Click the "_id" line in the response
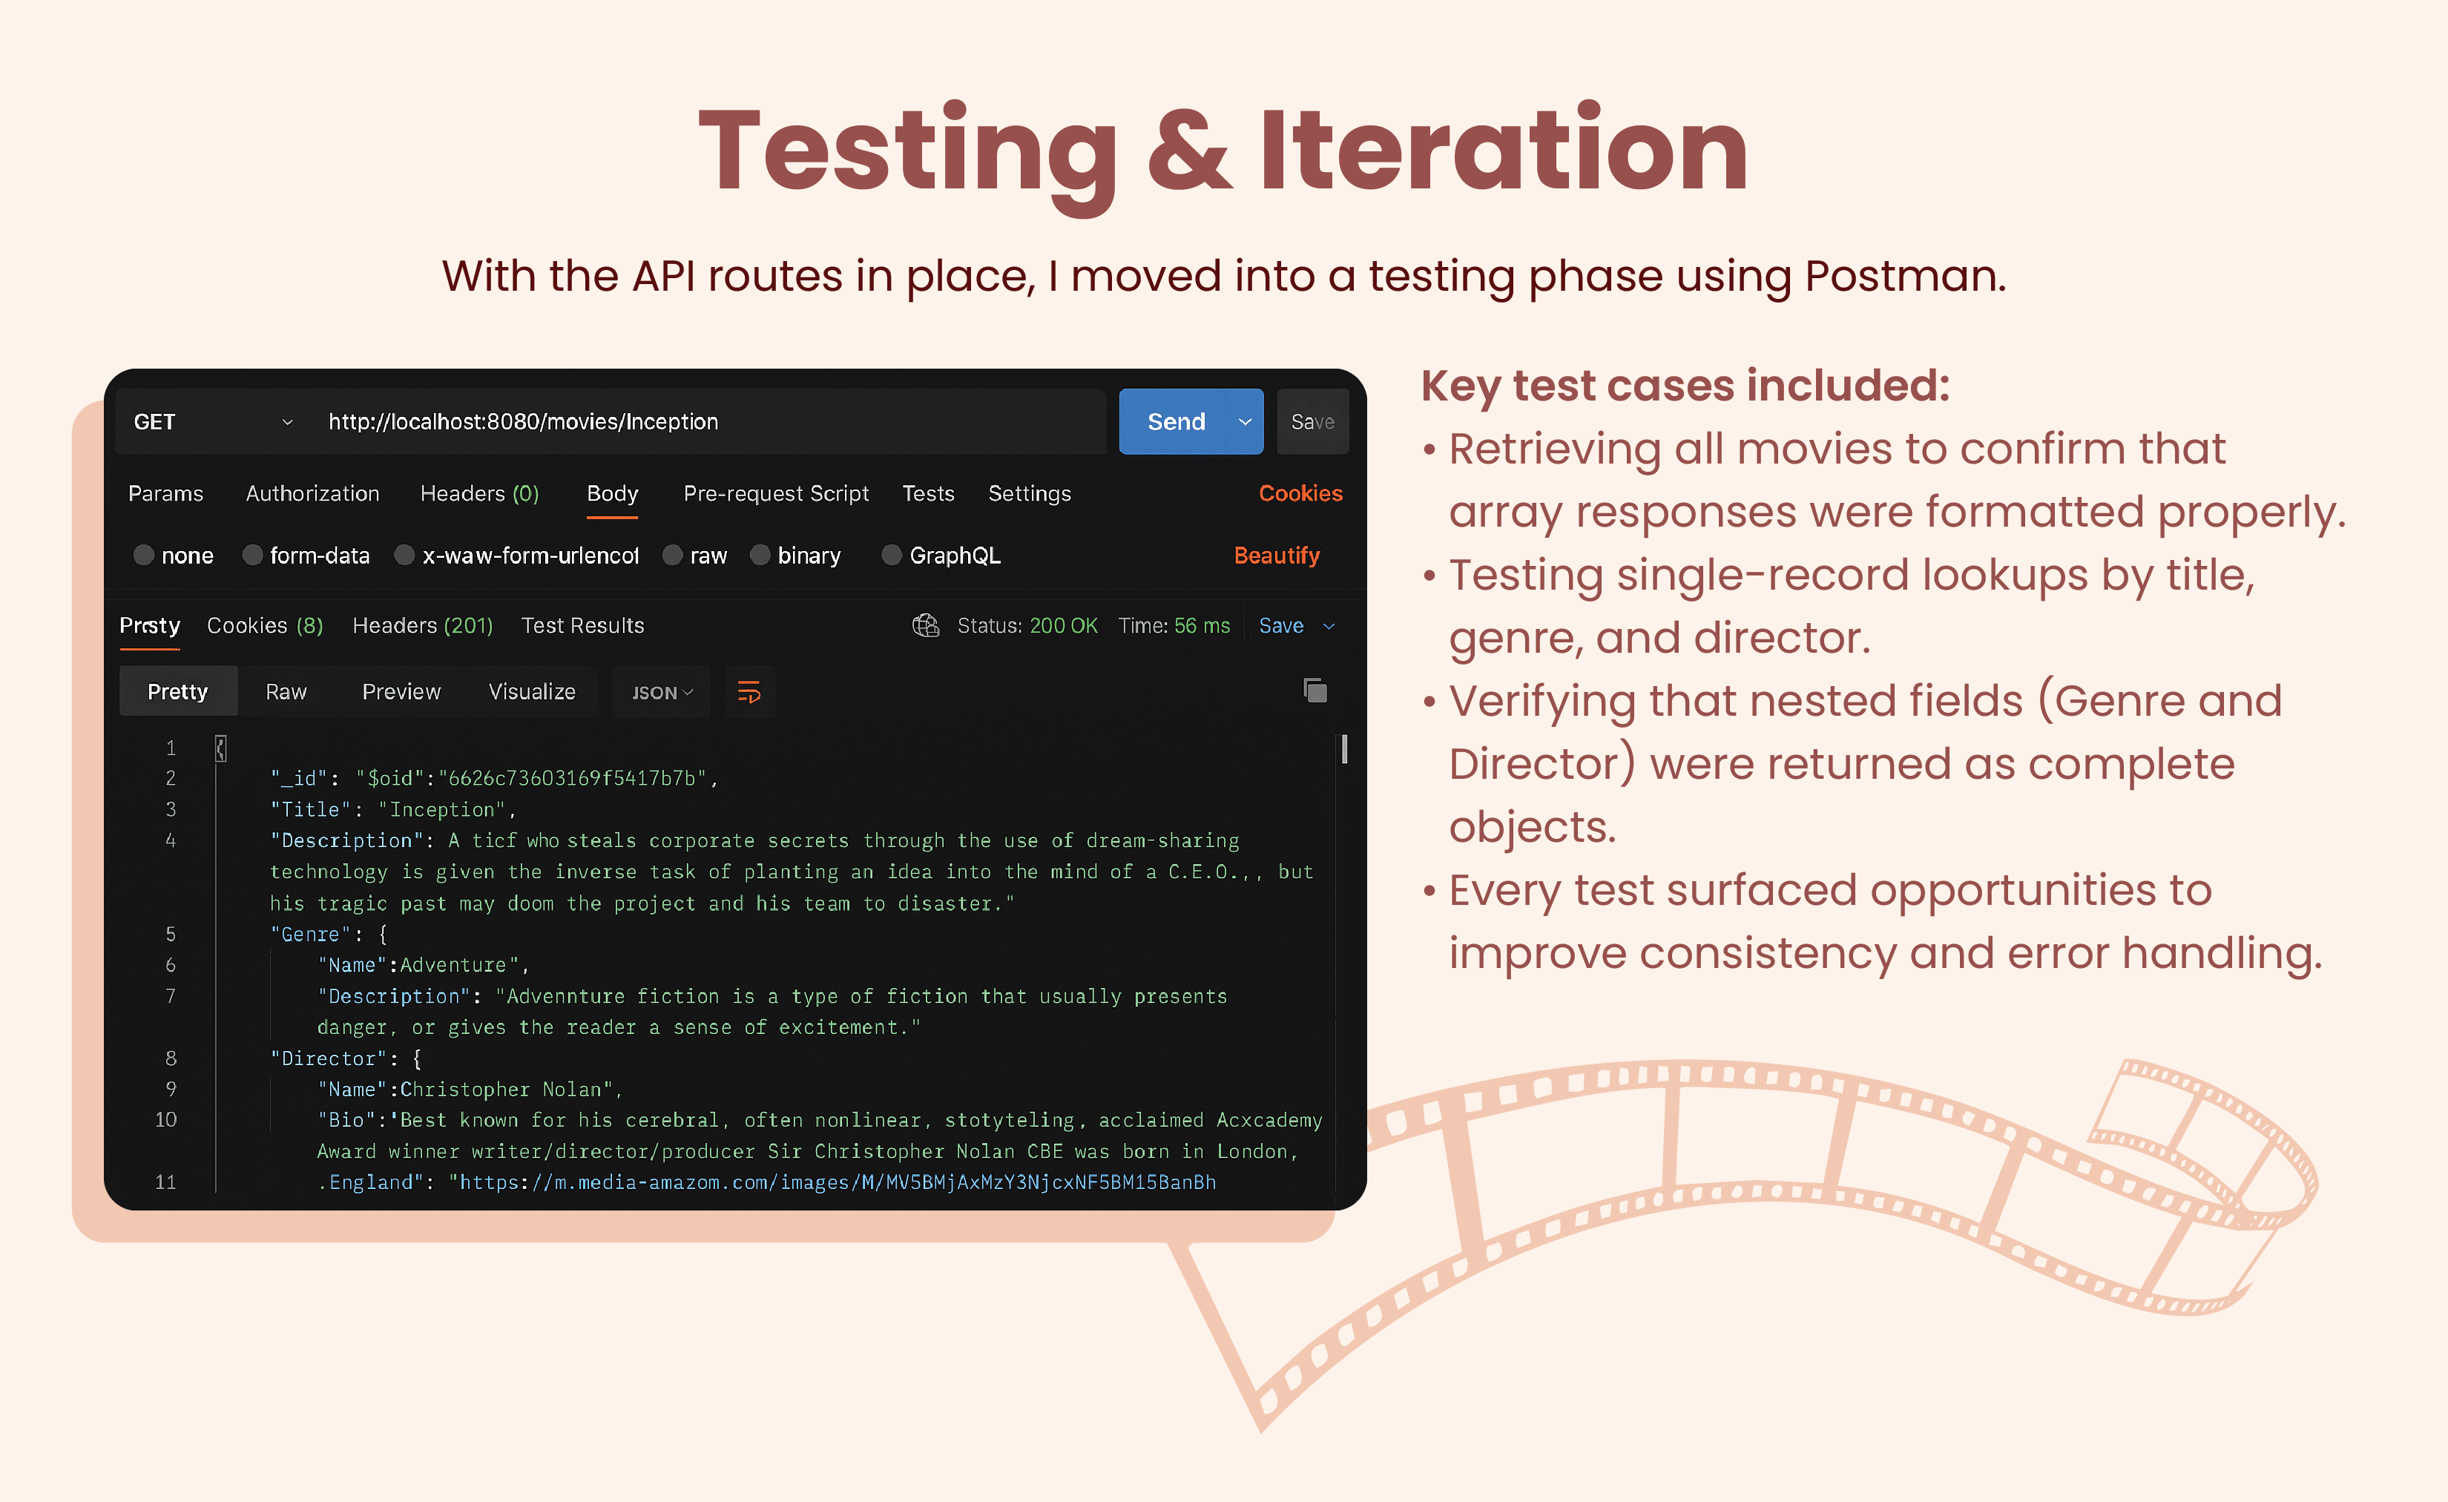The image size is (2448, 1502). (x=494, y=778)
